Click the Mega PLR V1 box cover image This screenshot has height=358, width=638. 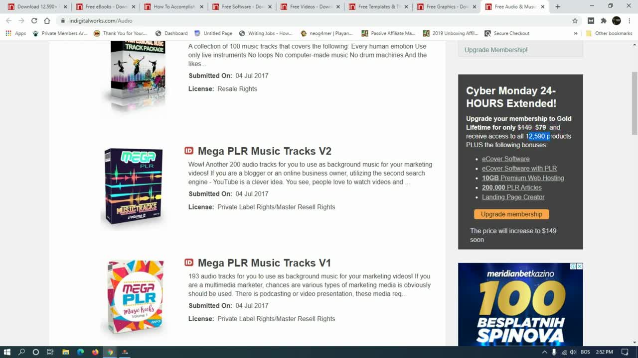click(x=135, y=297)
